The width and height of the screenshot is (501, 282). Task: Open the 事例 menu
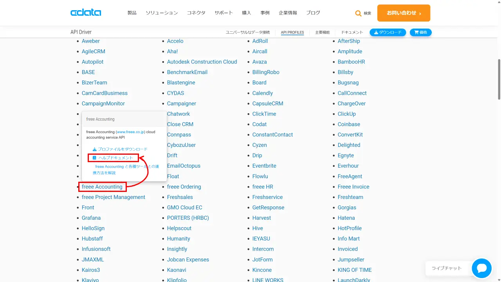[265, 13]
